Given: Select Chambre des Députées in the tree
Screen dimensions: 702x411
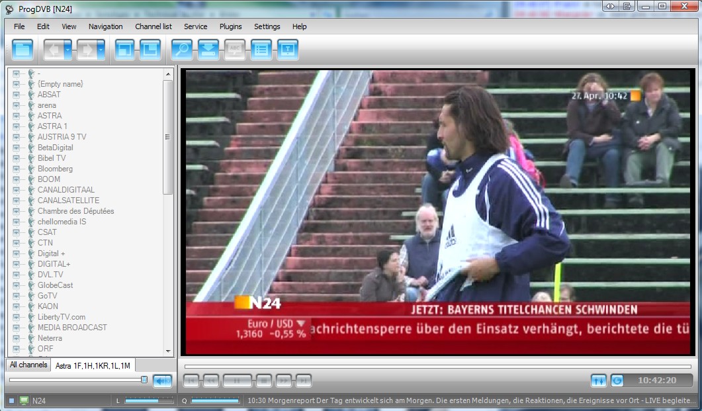Looking at the screenshot, I should [75, 211].
